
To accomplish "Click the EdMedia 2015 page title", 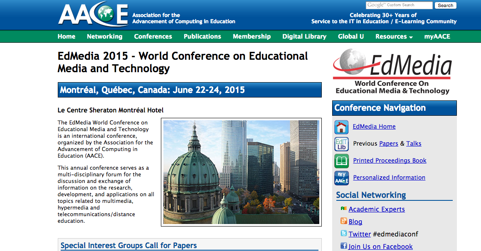I will click(x=183, y=62).
